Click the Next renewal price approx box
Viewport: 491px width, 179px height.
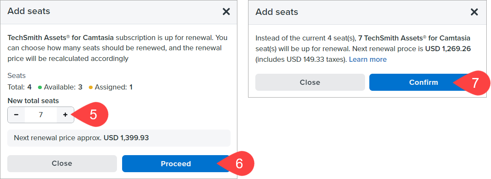[119, 138]
